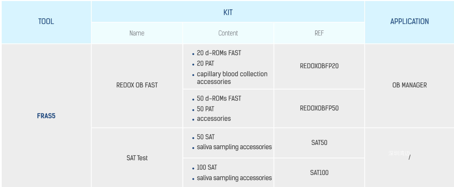The width and height of the screenshot is (454, 187).
Task: Select the 20 d-ROMs FAST bullet item
Action: 219,53
